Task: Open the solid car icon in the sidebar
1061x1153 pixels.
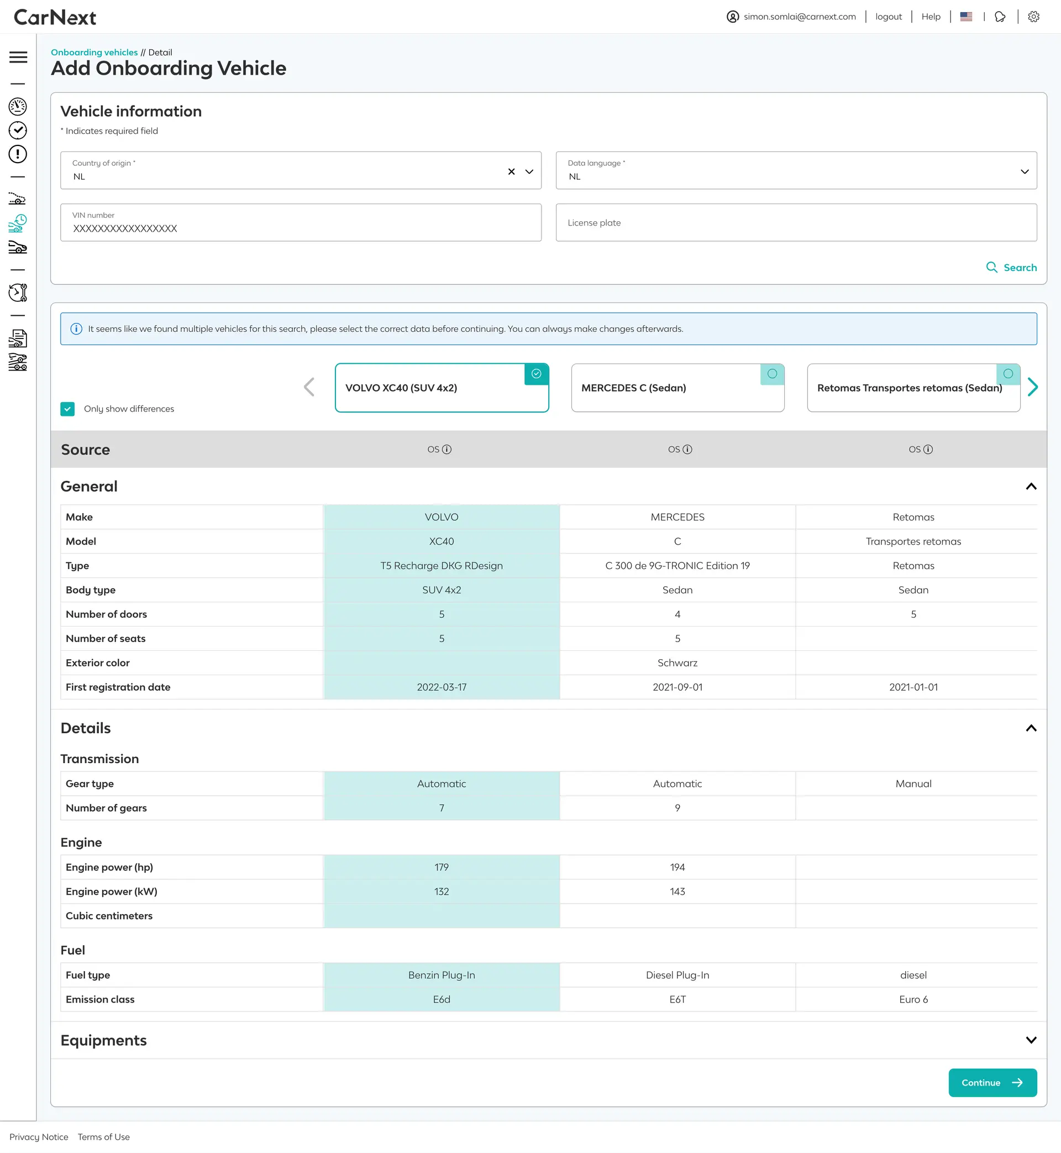Action: [18, 248]
